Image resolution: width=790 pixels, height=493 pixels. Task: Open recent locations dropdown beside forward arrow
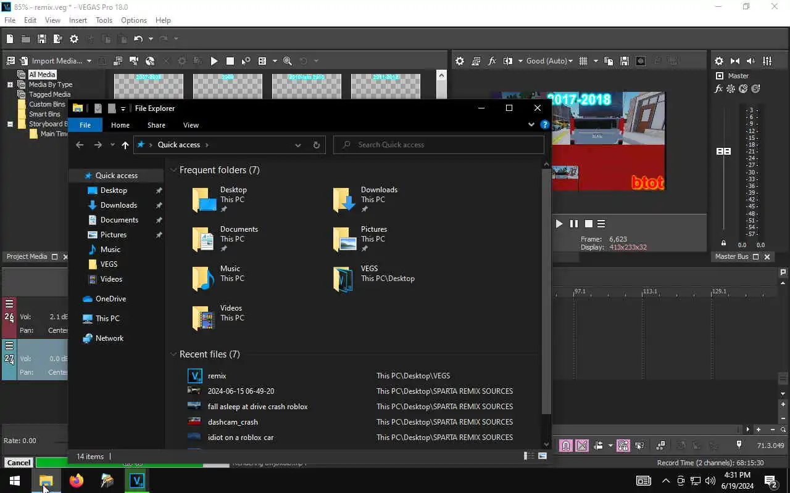point(112,145)
